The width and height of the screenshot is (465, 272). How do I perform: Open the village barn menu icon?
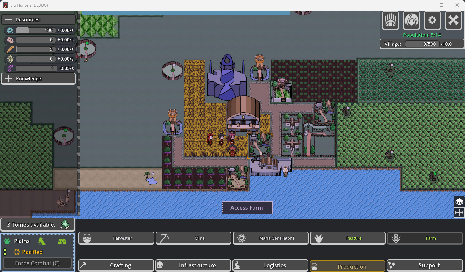point(391,21)
